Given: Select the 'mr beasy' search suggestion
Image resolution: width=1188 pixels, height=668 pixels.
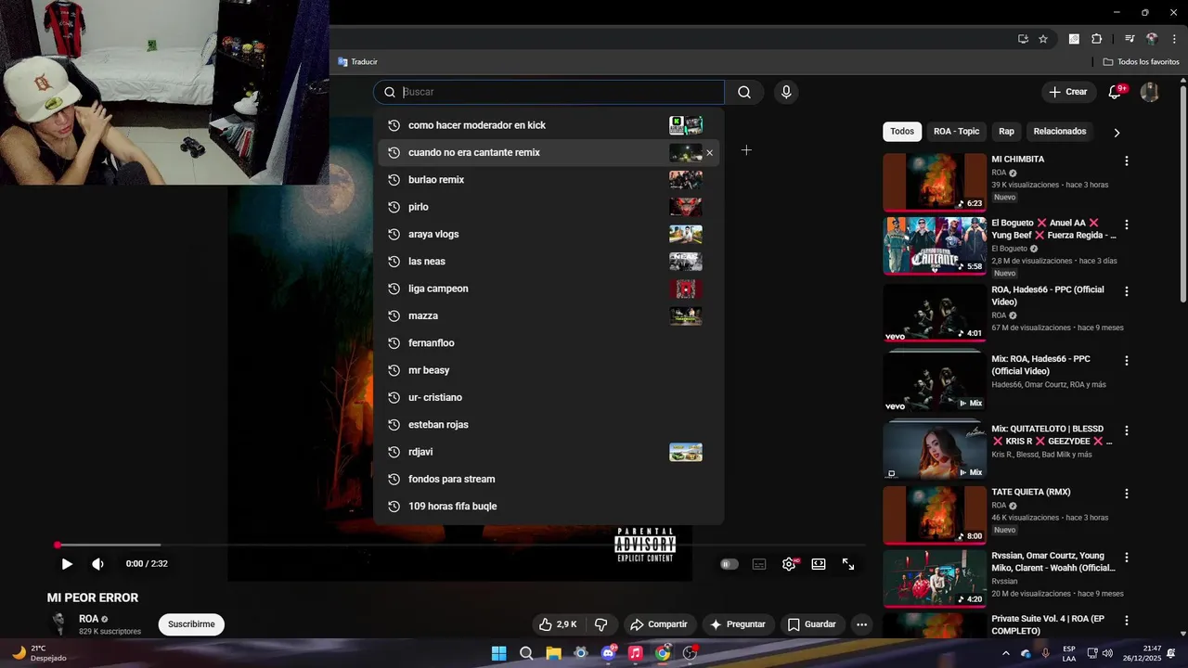Looking at the screenshot, I should click(x=549, y=370).
